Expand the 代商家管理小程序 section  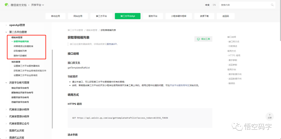click(6, 116)
